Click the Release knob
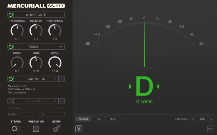The width and height of the screenshot is (217, 135). point(36,30)
